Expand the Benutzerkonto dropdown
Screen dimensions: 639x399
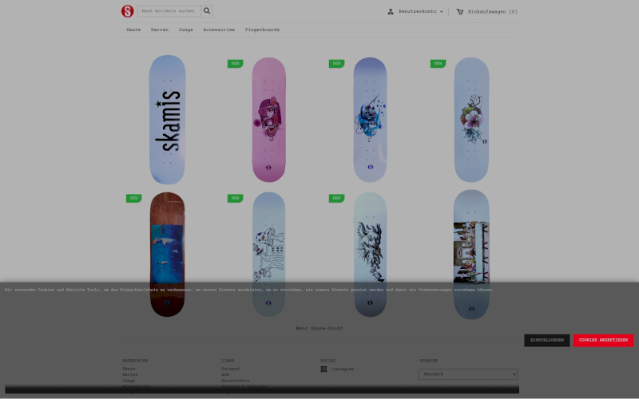click(x=420, y=12)
